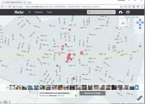Click the home icon on the map panel
Viewport: 145px width, 104px height.
123,23
